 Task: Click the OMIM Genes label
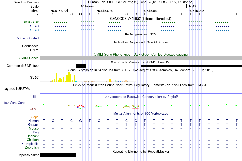tap(29, 58)
